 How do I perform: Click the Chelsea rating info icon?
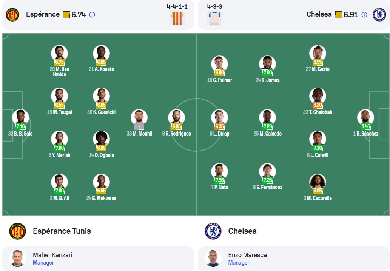(364, 15)
